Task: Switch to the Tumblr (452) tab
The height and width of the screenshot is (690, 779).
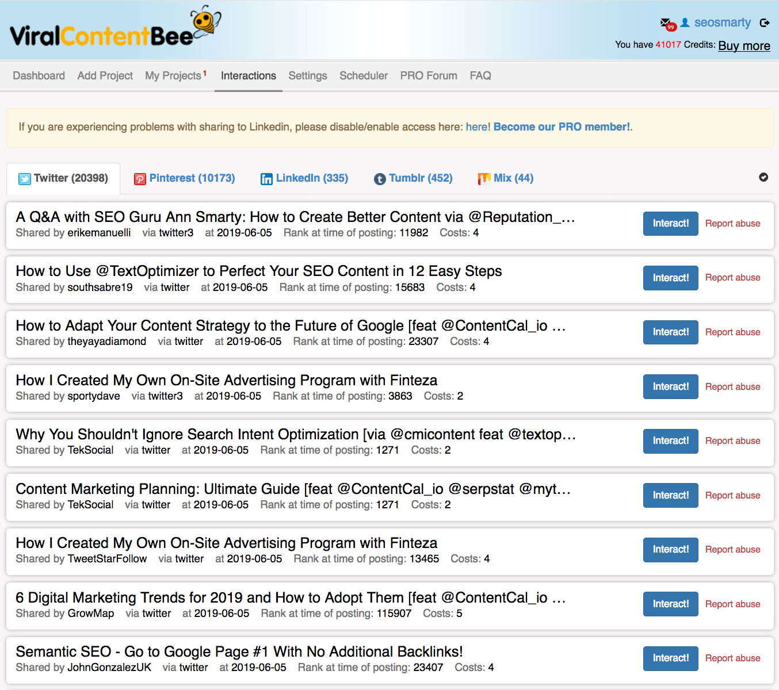Action: coord(413,178)
